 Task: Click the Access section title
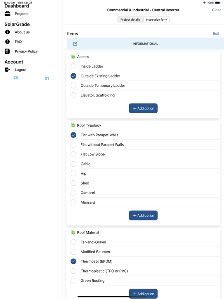[x=83, y=56]
